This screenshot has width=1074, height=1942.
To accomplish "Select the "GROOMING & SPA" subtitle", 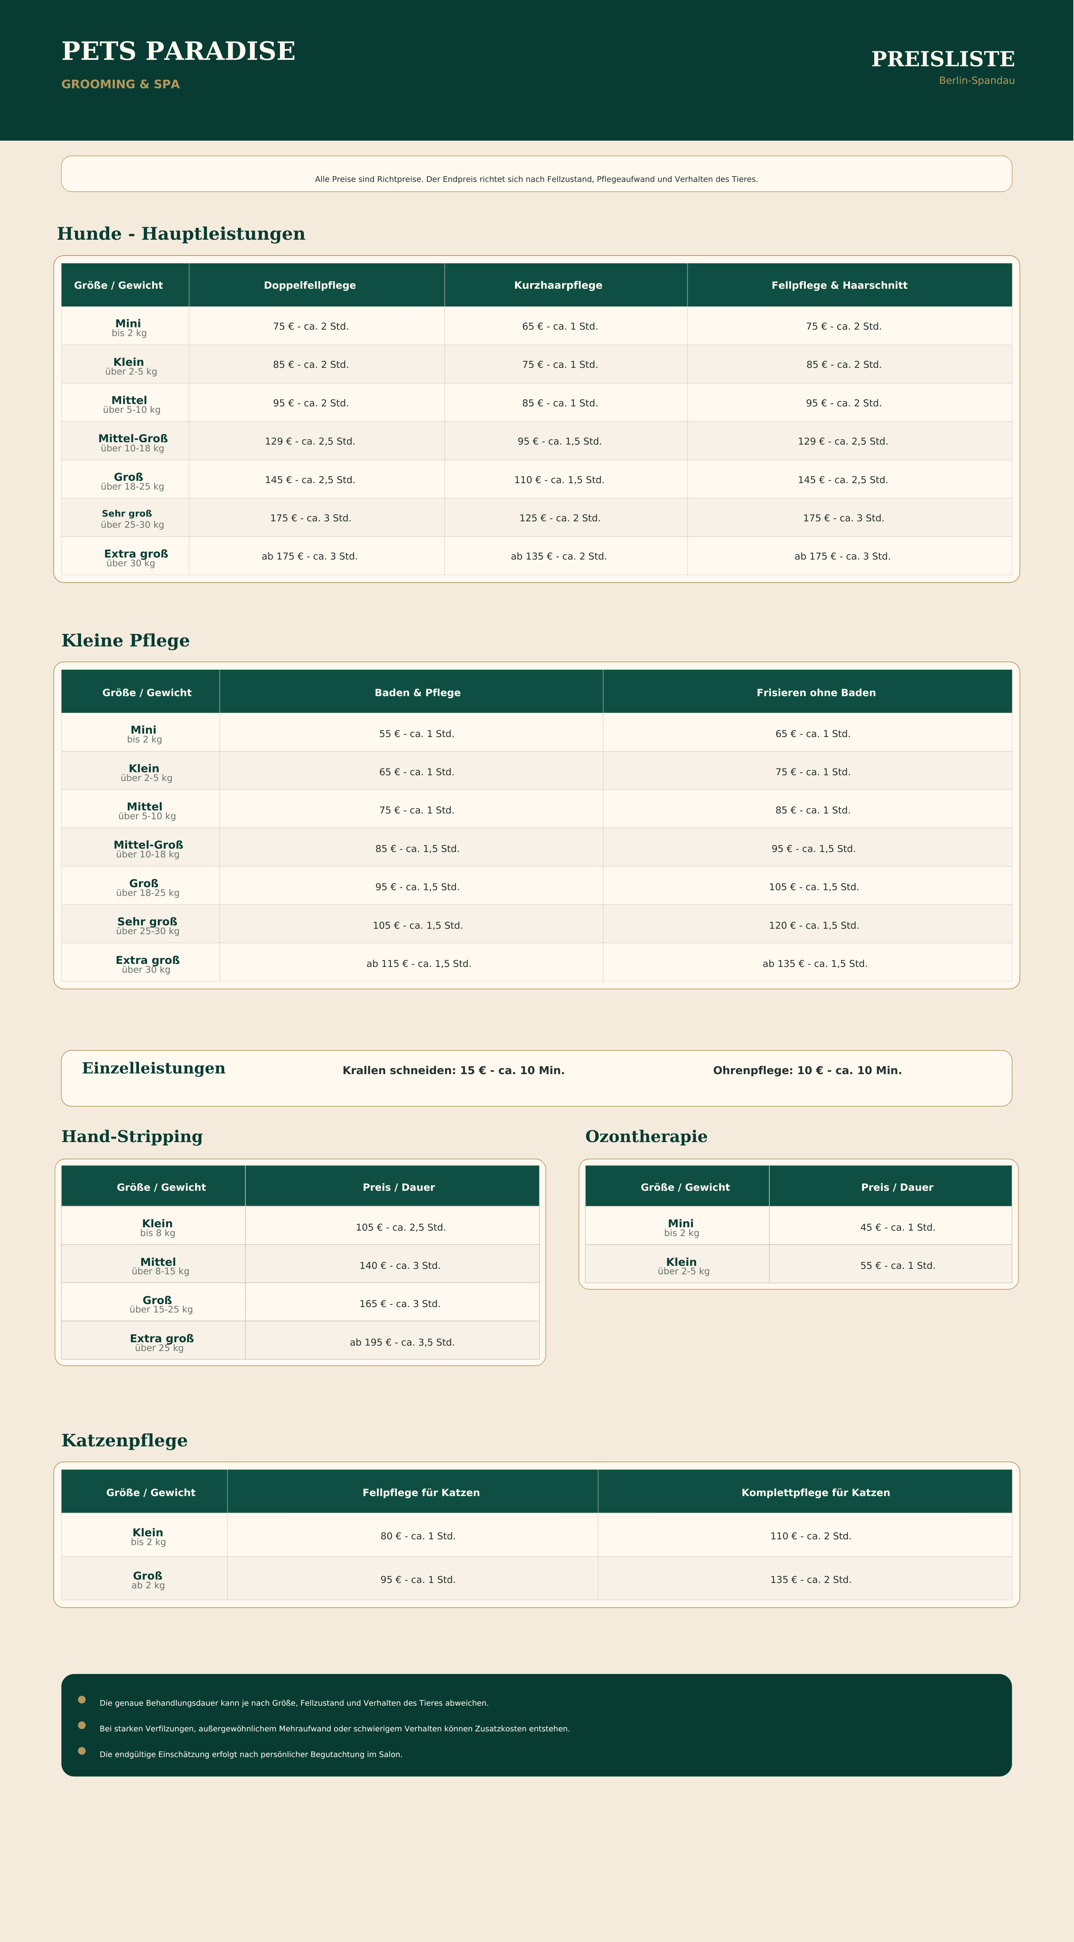I will [x=121, y=85].
